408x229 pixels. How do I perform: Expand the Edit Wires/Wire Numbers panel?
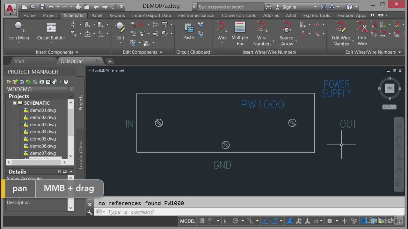[373, 52]
